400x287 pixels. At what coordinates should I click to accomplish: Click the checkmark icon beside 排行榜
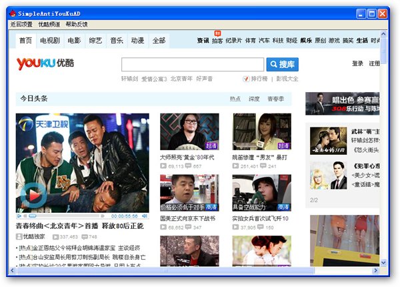coord(246,79)
